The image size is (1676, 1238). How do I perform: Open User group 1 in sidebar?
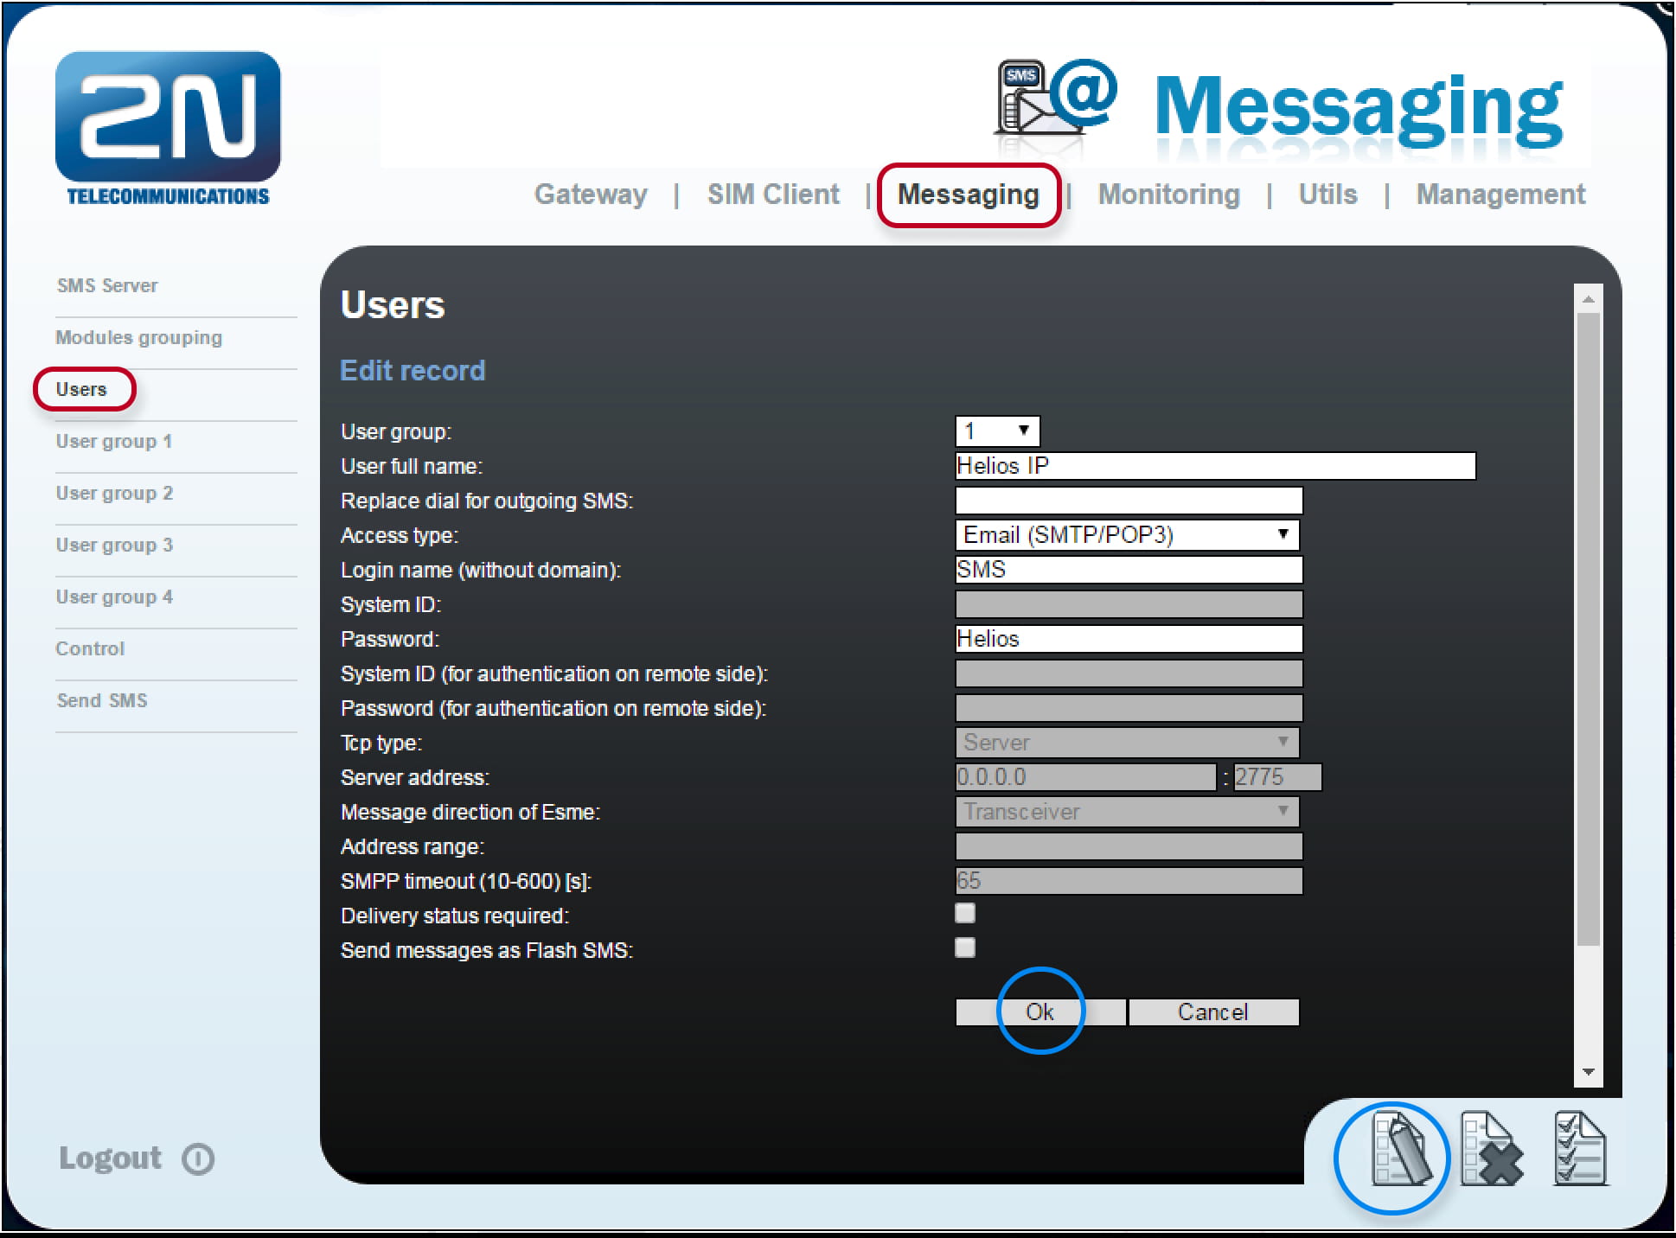(x=114, y=442)
